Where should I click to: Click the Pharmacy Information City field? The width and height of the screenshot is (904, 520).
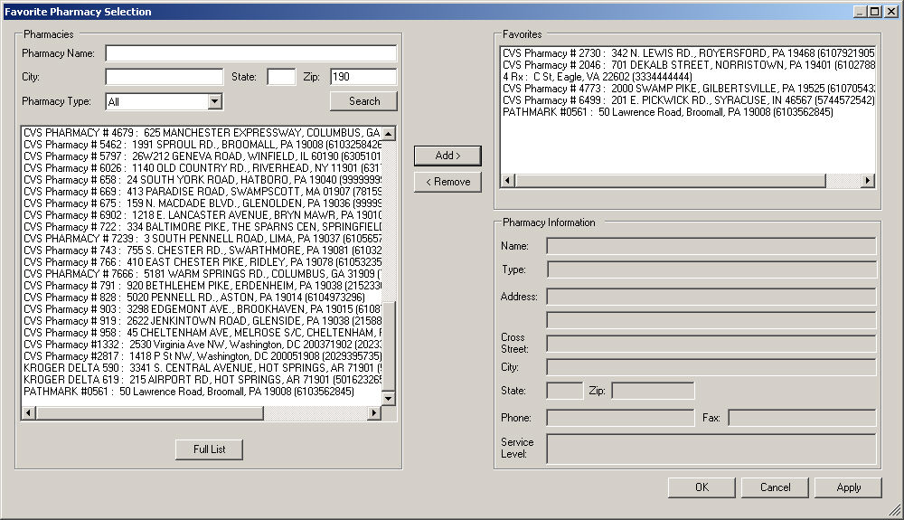click(711, 367)
